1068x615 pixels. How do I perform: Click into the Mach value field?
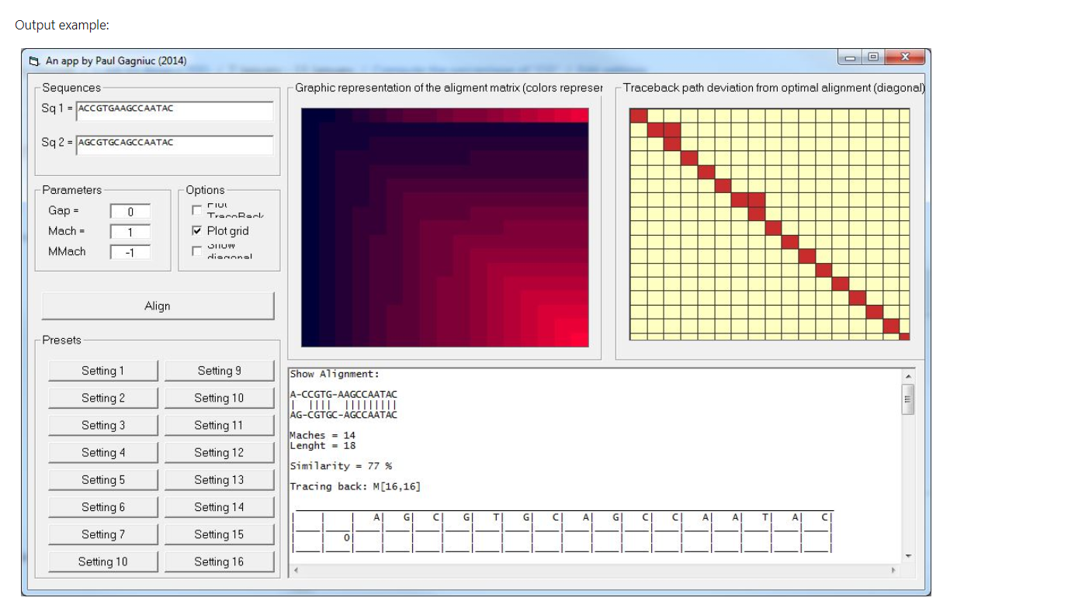click(x=130, y=231)
